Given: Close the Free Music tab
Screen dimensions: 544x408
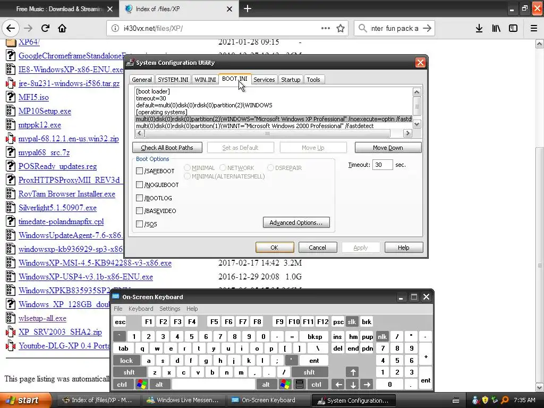Looking at the screenshot, I should tap(110, 9).
